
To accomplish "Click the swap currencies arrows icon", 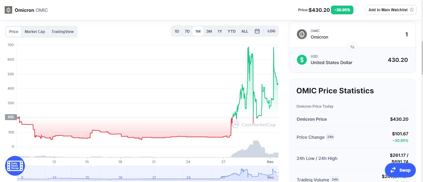I will point(352,47).
